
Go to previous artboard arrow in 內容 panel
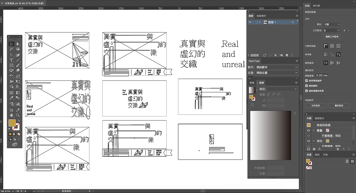[x=344, y=31]
